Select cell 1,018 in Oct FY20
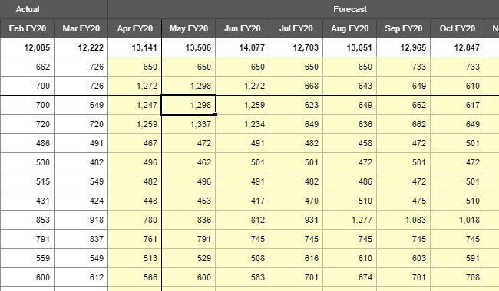Image resolution: width=499 pixels, height=291 pixels. pyautogui.click(x=458, y=220)
